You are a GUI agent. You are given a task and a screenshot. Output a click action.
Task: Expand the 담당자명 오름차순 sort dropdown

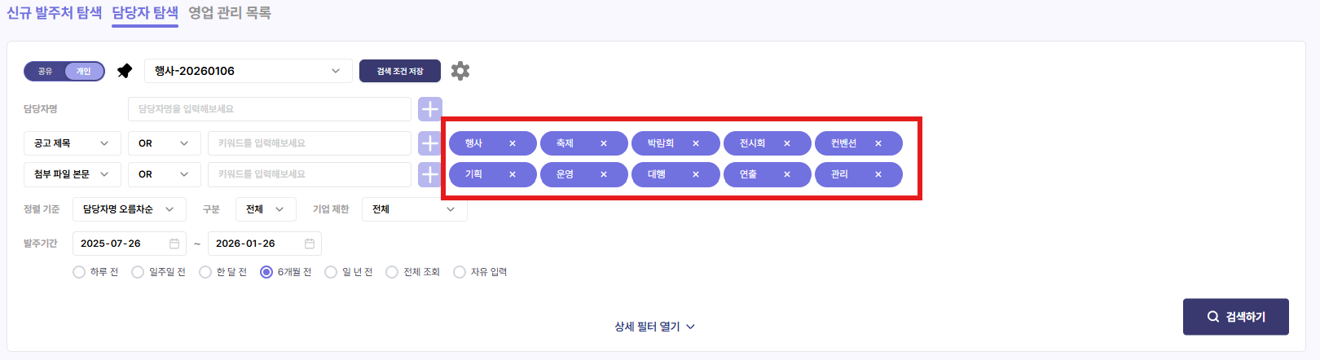(129, 209)
